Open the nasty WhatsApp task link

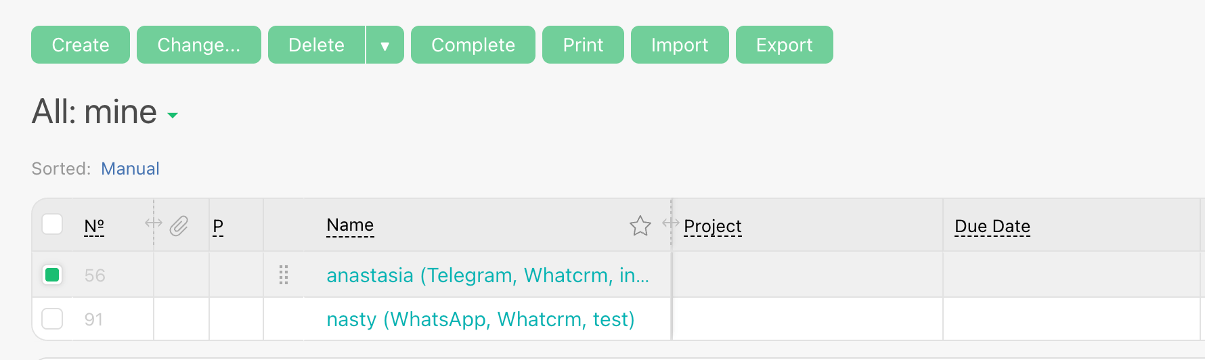(480, 319)
